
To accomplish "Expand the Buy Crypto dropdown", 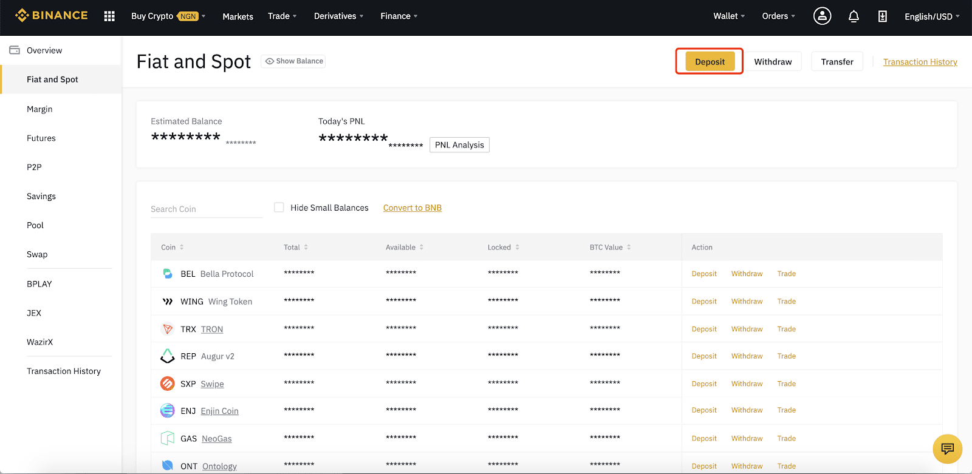I will click(168, 16).
